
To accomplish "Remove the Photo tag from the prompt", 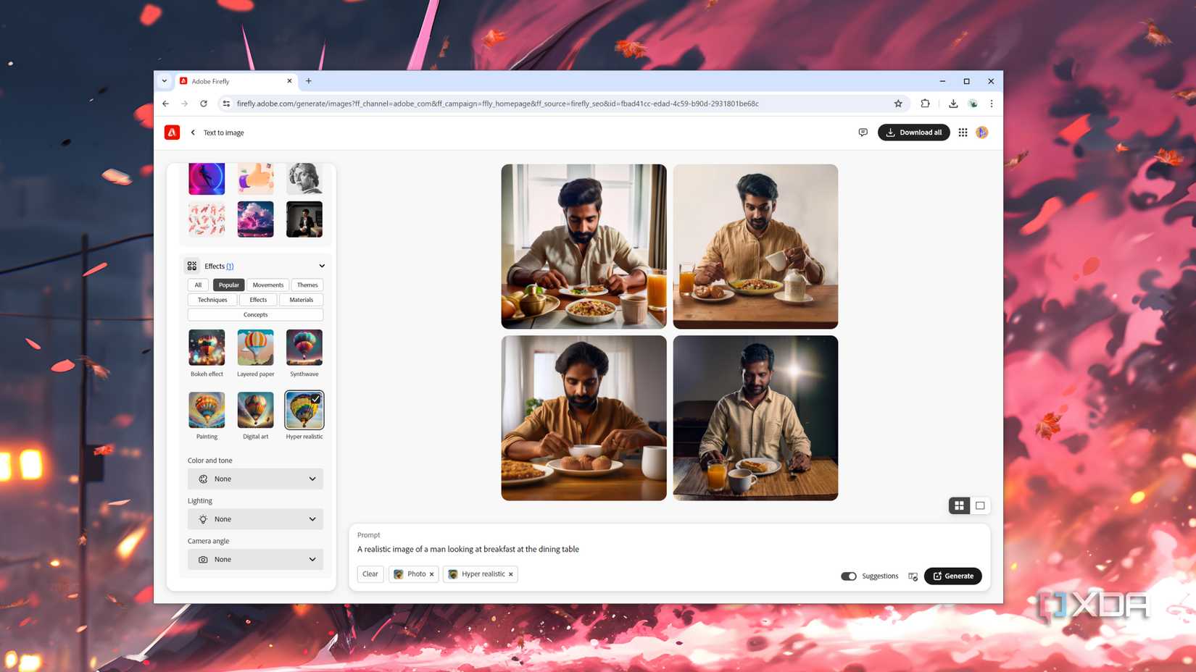I will coord(431,574).
